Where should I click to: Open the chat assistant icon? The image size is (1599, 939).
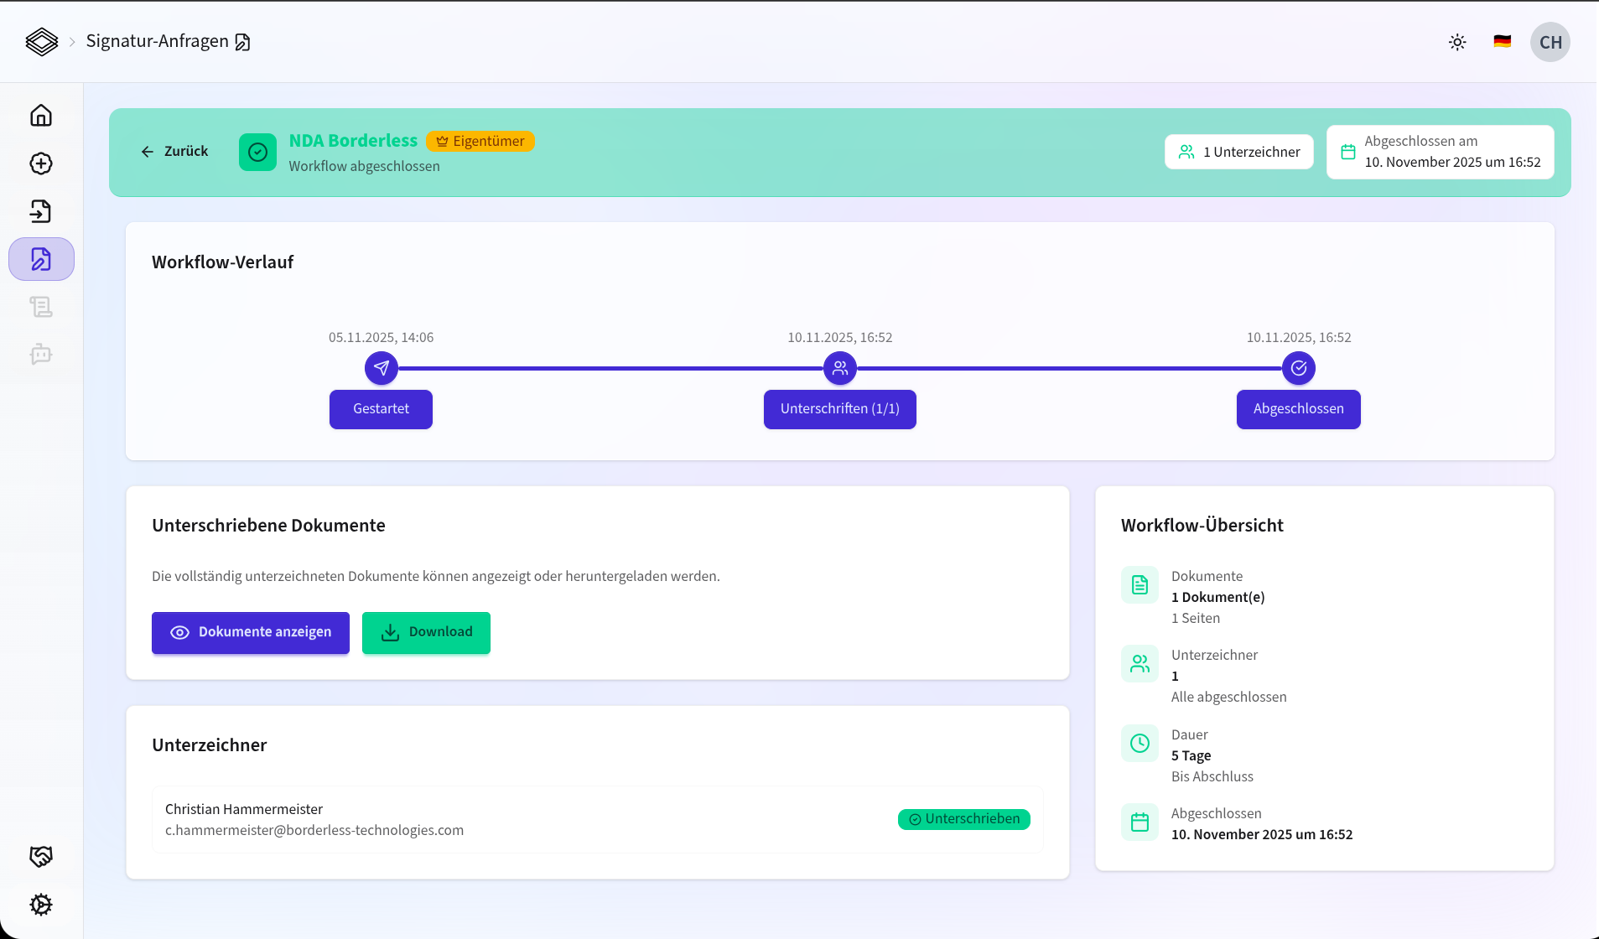point(41,355)
